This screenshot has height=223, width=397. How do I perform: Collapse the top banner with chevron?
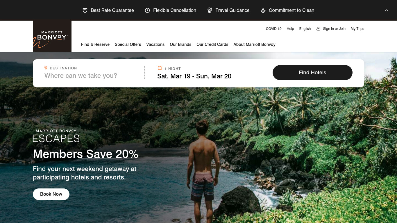387,10
